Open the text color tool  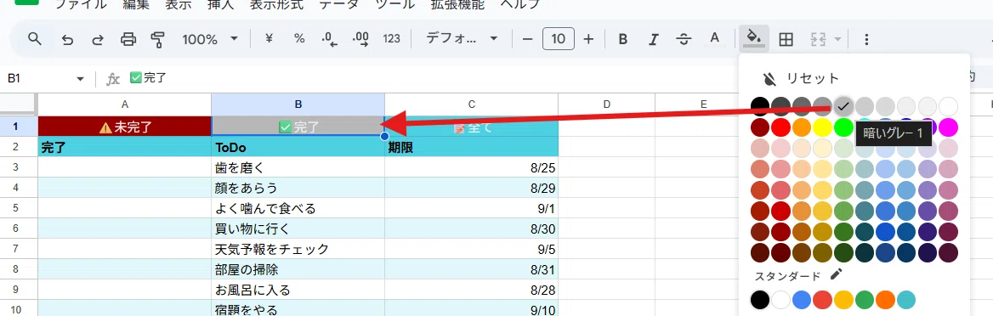714,38
